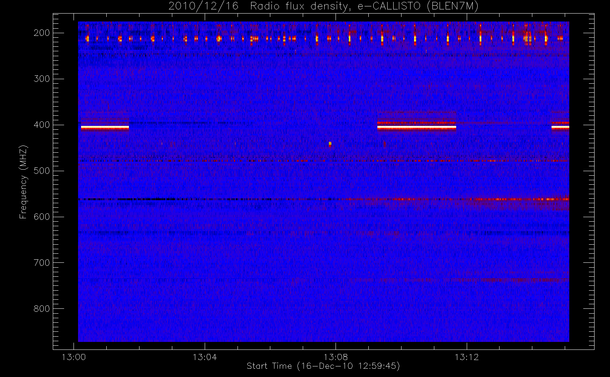Click the bright 400 MHz band near 13:10

click(x=417, y=127)
